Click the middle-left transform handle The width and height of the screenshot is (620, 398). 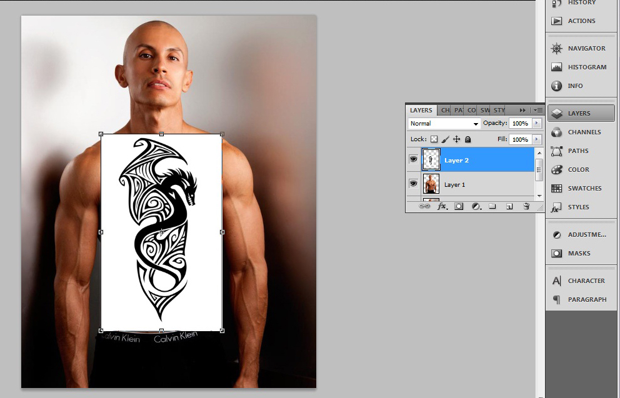101,232
